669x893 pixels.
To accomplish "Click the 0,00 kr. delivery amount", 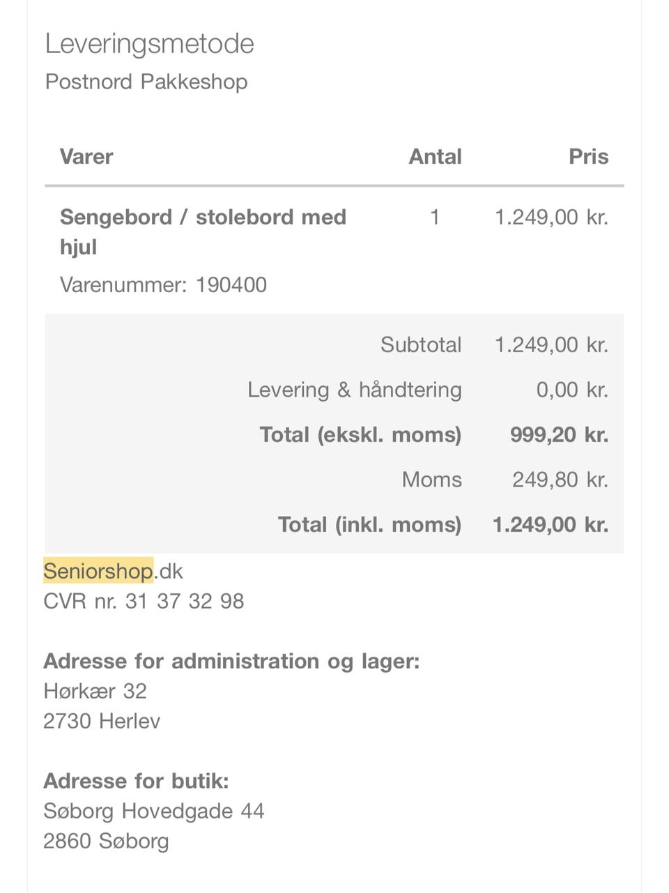I will click(571, 390).
